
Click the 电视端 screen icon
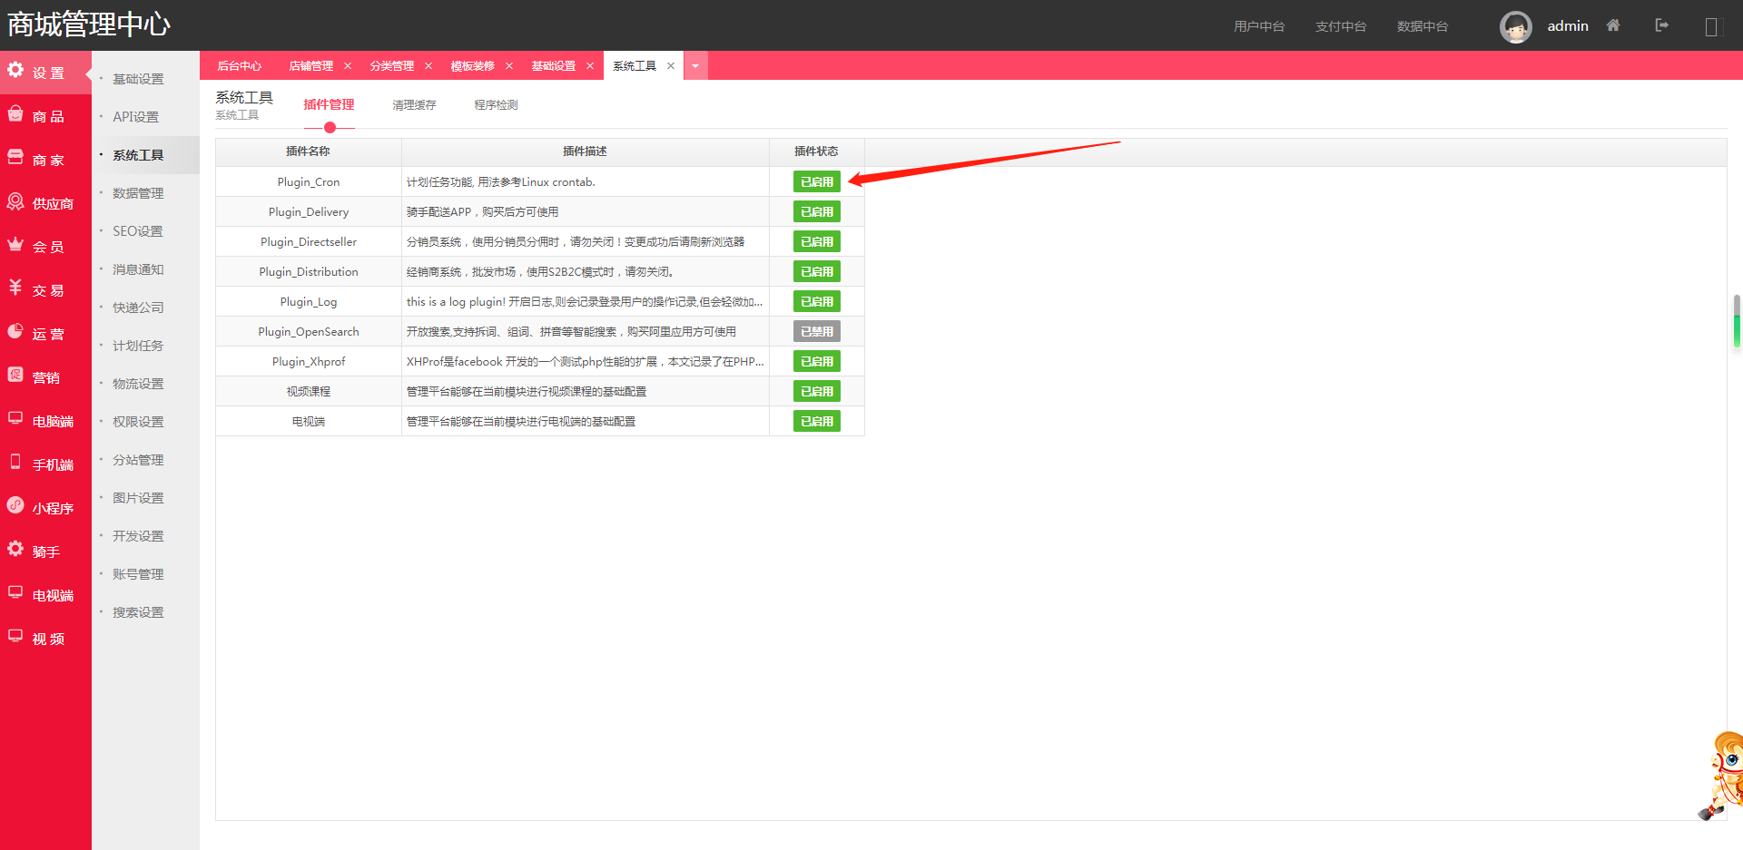[x=15, y=592]
